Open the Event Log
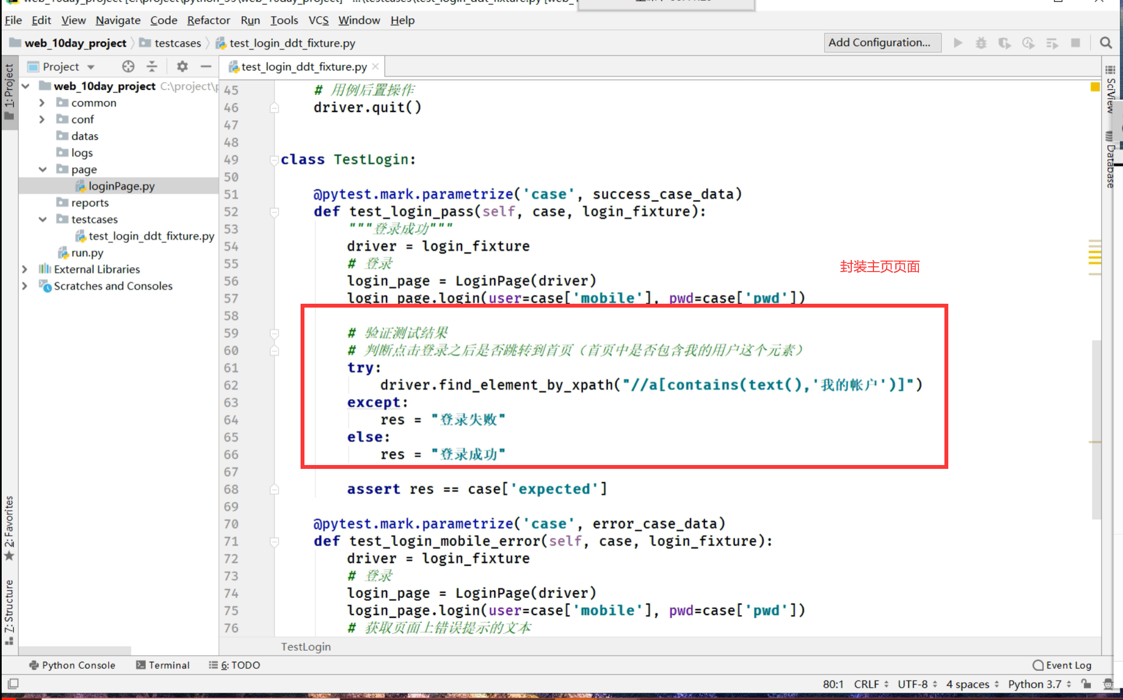This screenshot has width=1123, height=700. (x=1063, y=665)
